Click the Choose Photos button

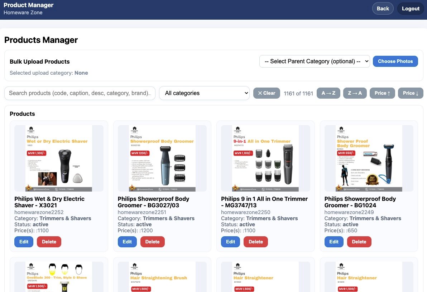pyautogui.click(x=395, y=61)
